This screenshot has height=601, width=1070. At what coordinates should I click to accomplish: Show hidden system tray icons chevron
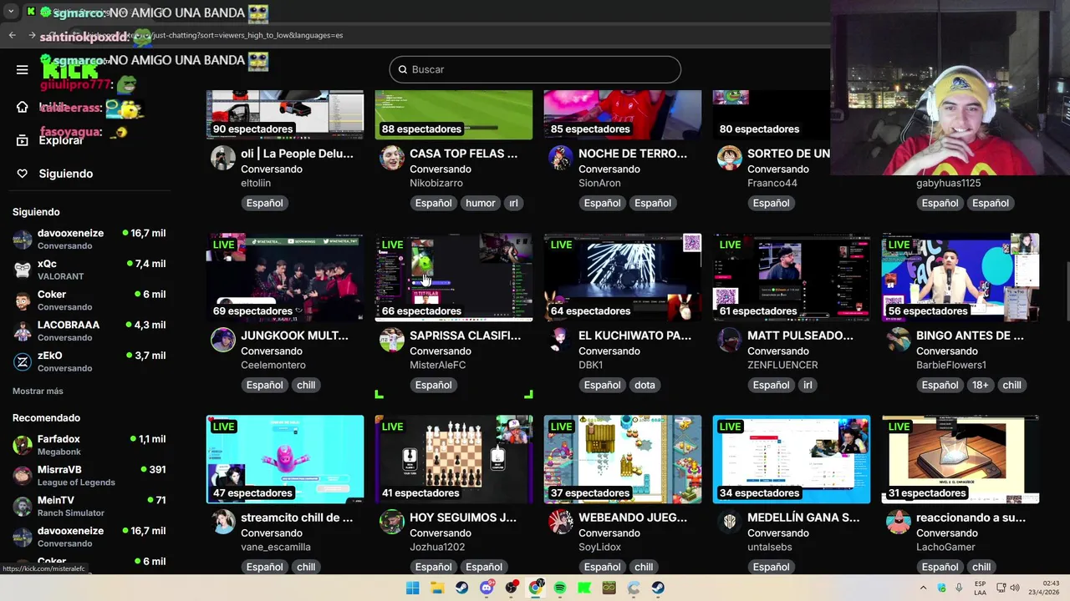point(924,588)
